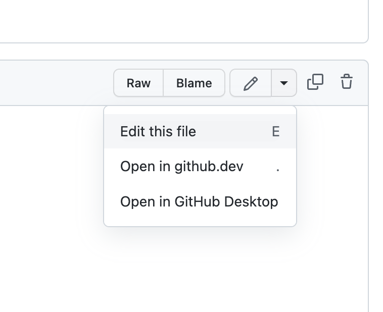
Task: Click the highlighted first row in edit menu
Action: pyautogui.click(x=200, y=131)
